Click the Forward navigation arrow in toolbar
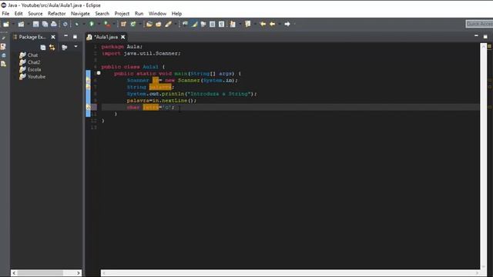Viewport: 493px width, 277px height. (x=287, y=24)
